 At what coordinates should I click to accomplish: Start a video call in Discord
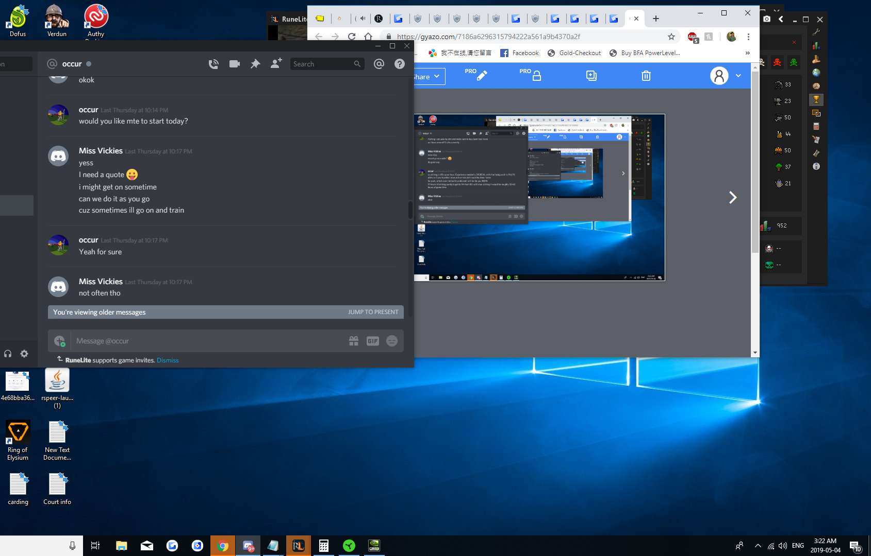235,64
